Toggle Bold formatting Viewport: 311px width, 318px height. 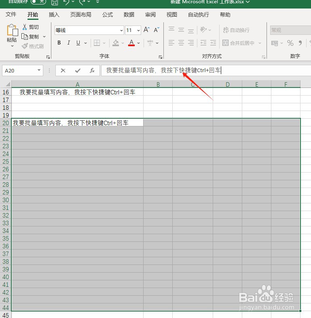(59, 43)
